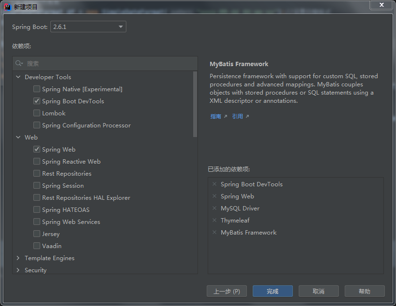Open the Spring Boot version dropdown
The image size is (396, 306).
coord(88,27)
